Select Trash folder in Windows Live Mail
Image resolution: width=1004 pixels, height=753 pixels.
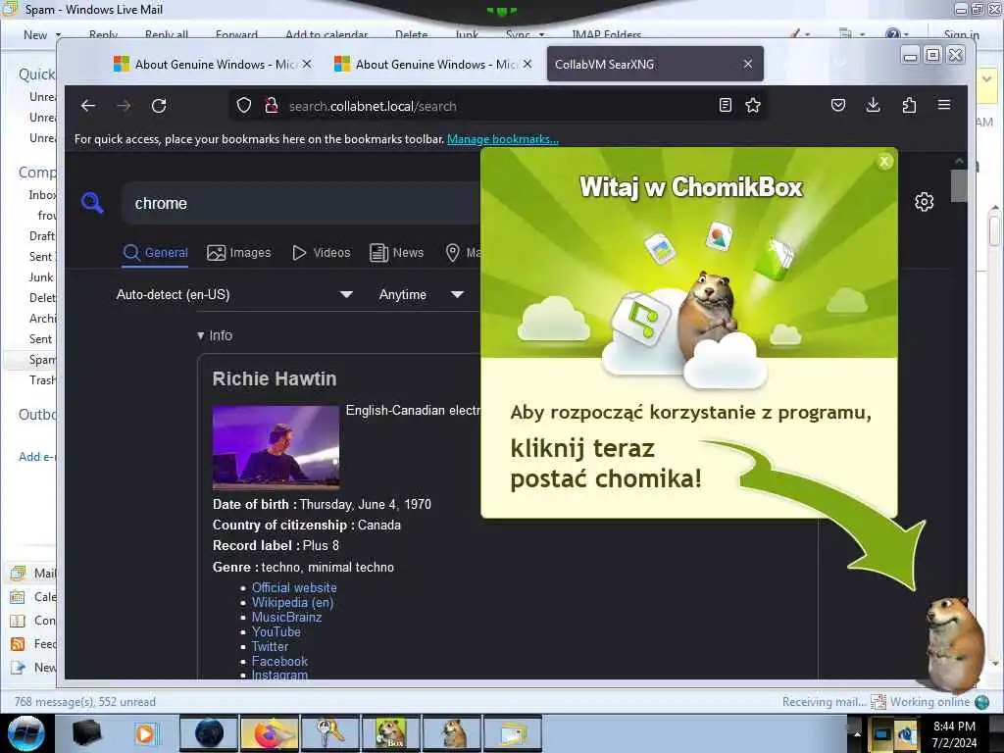[42, 380]
